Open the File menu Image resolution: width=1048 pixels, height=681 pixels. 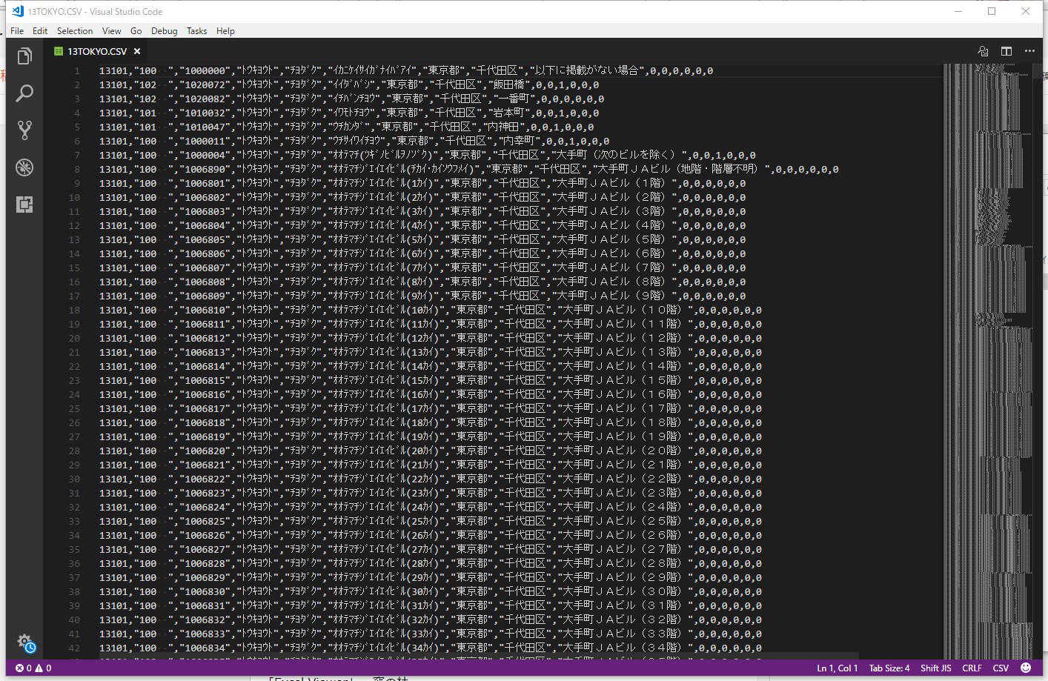16,30
